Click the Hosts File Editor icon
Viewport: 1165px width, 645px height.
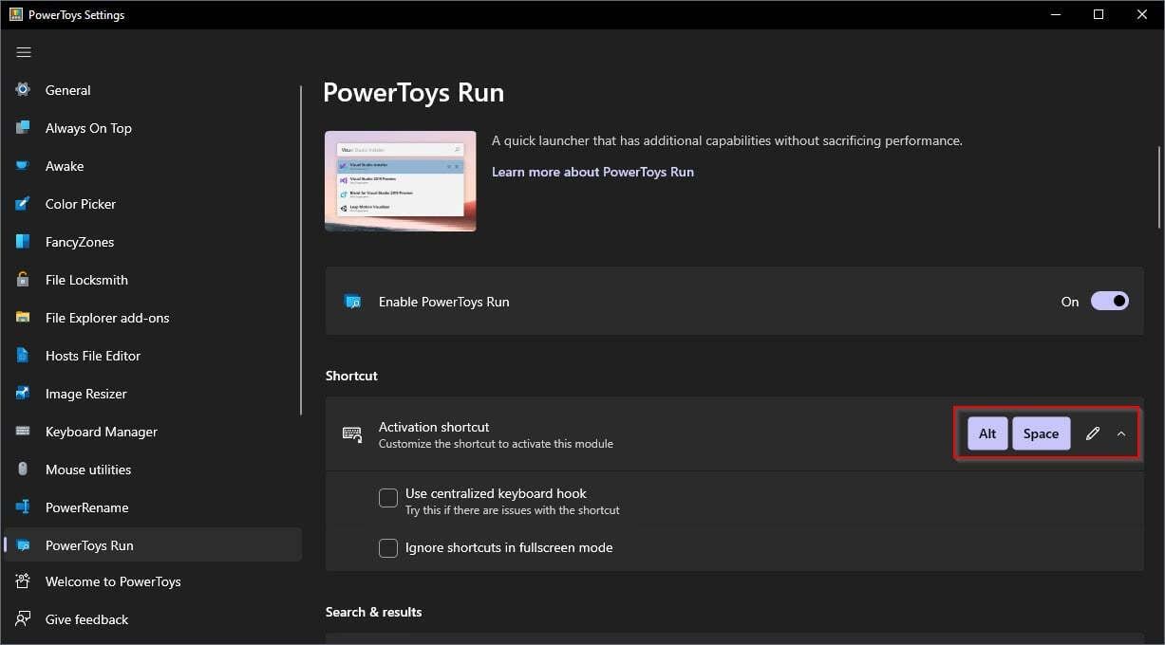24,356
